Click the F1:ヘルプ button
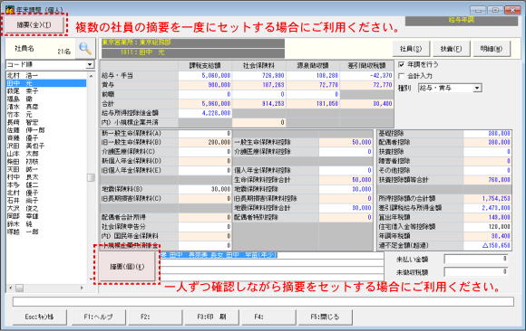The image size is (526, 331). 98,317
